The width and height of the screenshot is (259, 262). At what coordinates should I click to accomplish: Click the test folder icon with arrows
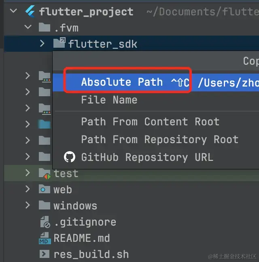tap(45, 173)
